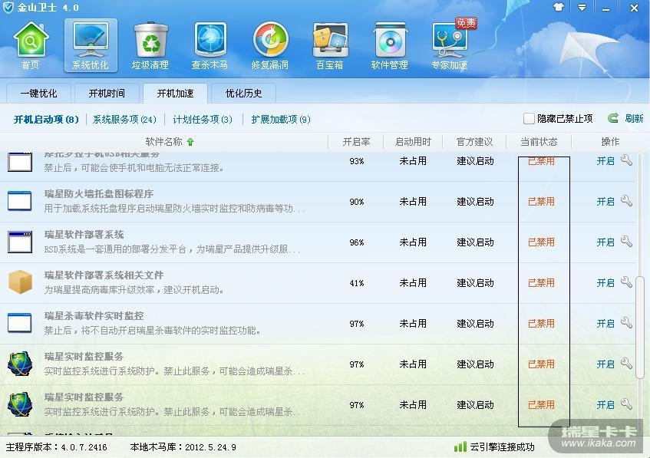
Task: Click the 瑞星防火墙托盘图标程序 window icon
Action: [20, 201]
